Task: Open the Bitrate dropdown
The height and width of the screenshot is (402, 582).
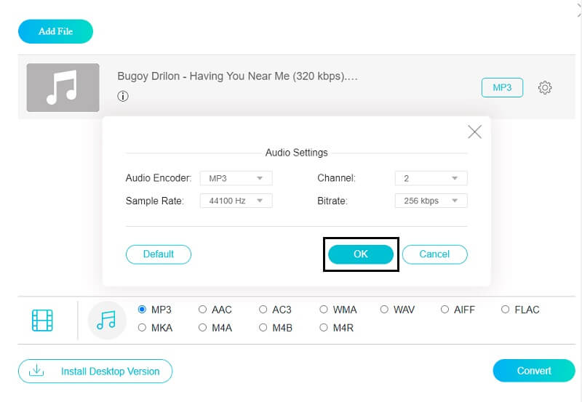Action: click(x=431, y=201)
